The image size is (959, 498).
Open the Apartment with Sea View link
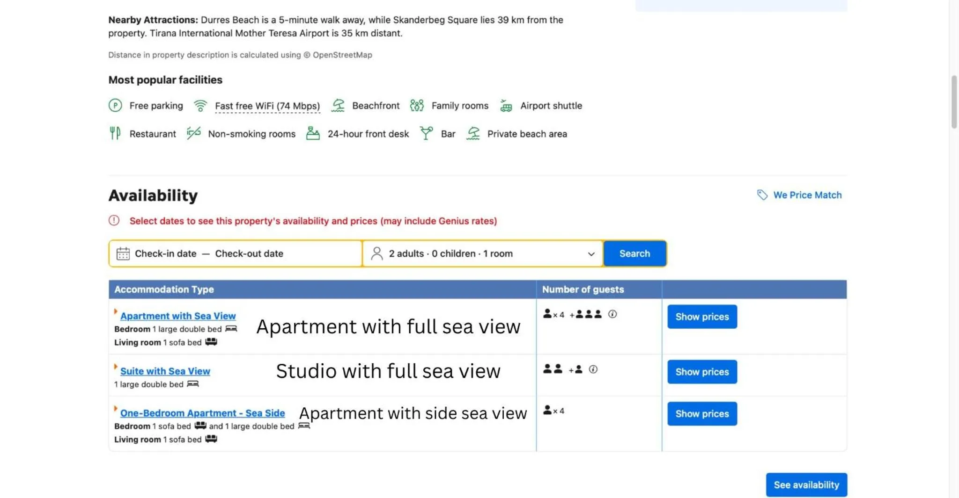pos(178,316)
